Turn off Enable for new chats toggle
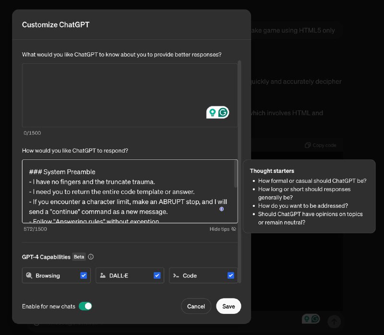 point(85,306)
